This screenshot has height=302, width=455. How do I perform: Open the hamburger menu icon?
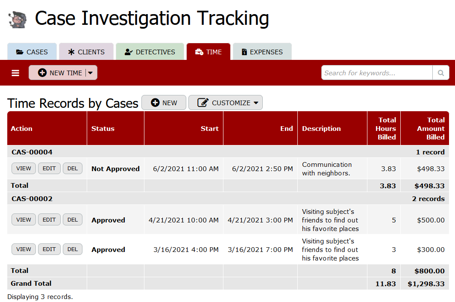[15, 73]
